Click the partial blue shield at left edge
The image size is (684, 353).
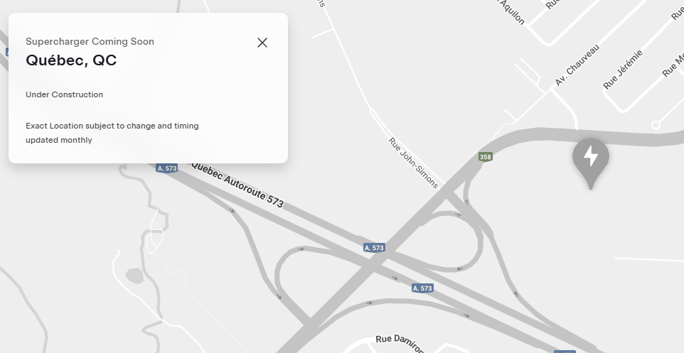click(x=8, y=53)
